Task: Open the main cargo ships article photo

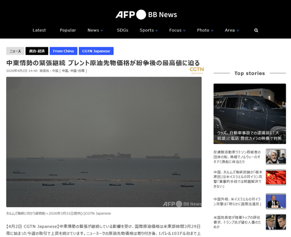Action: coord(104,142)
